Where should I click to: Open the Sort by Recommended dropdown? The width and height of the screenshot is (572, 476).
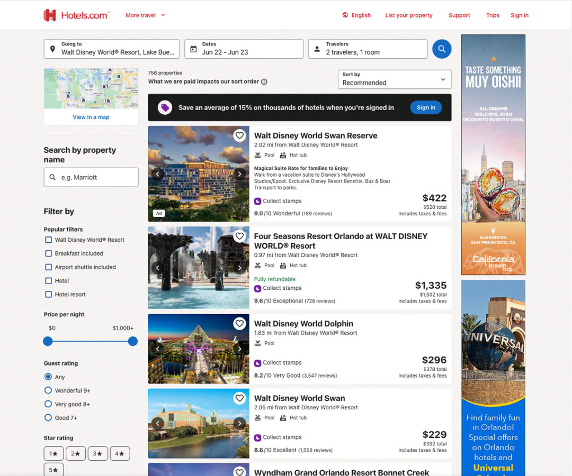click(394, 79)
